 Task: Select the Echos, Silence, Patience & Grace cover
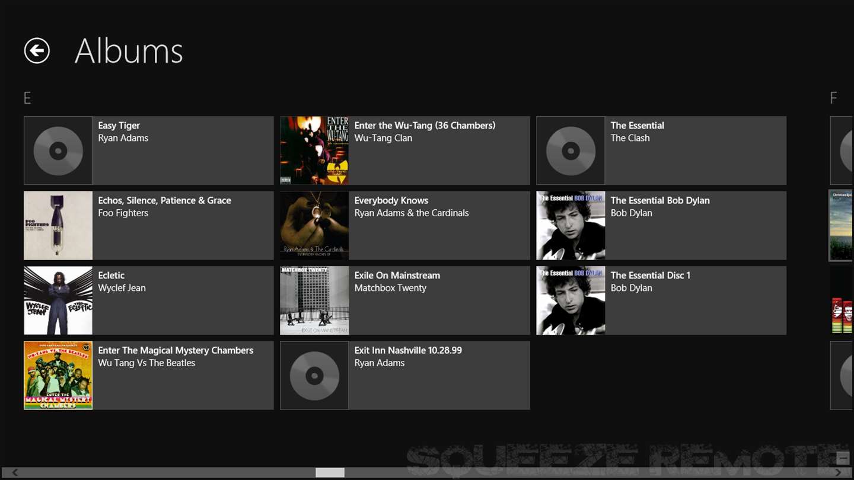(58, 225)
